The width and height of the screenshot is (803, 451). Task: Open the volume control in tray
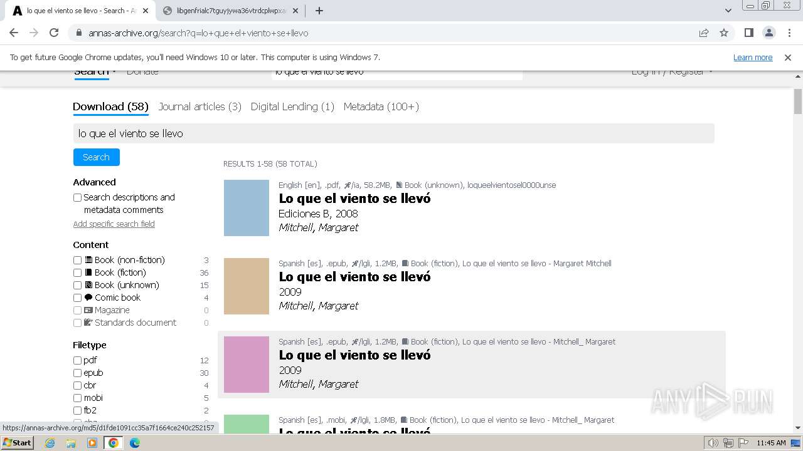coord(713,443)
